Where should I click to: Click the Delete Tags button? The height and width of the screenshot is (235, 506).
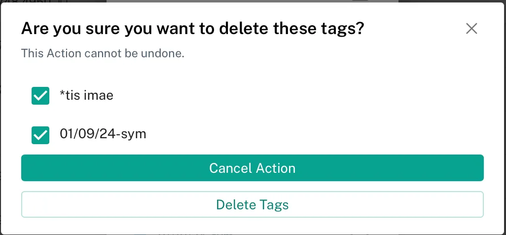(x=252, y=204)
